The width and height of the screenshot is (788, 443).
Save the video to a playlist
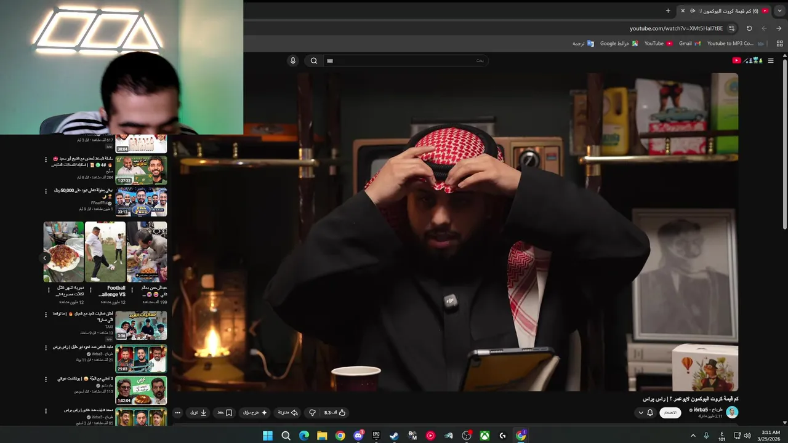(225, 412)
